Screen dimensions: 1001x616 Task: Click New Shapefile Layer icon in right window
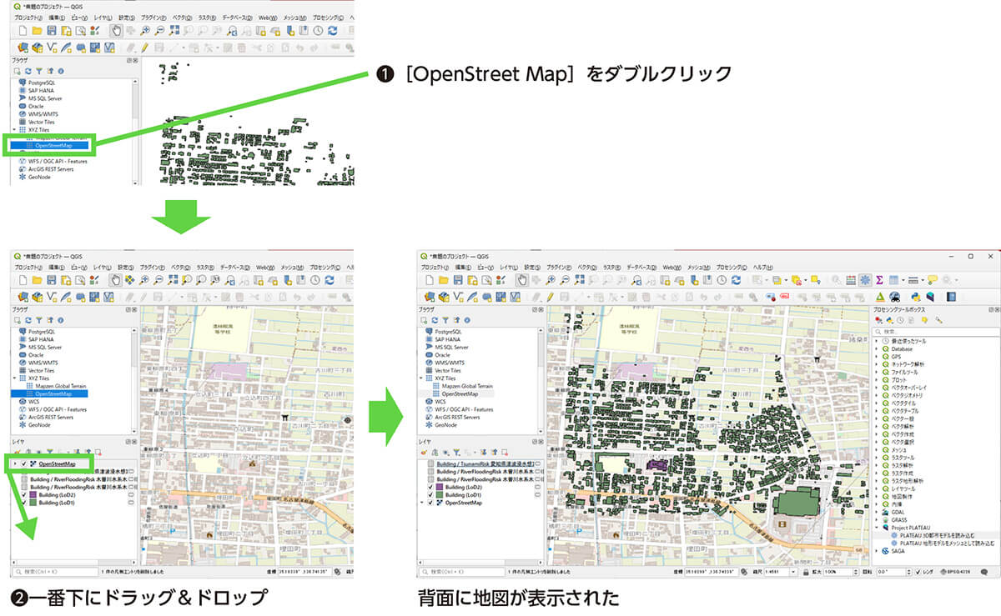(x=457, y=297)
